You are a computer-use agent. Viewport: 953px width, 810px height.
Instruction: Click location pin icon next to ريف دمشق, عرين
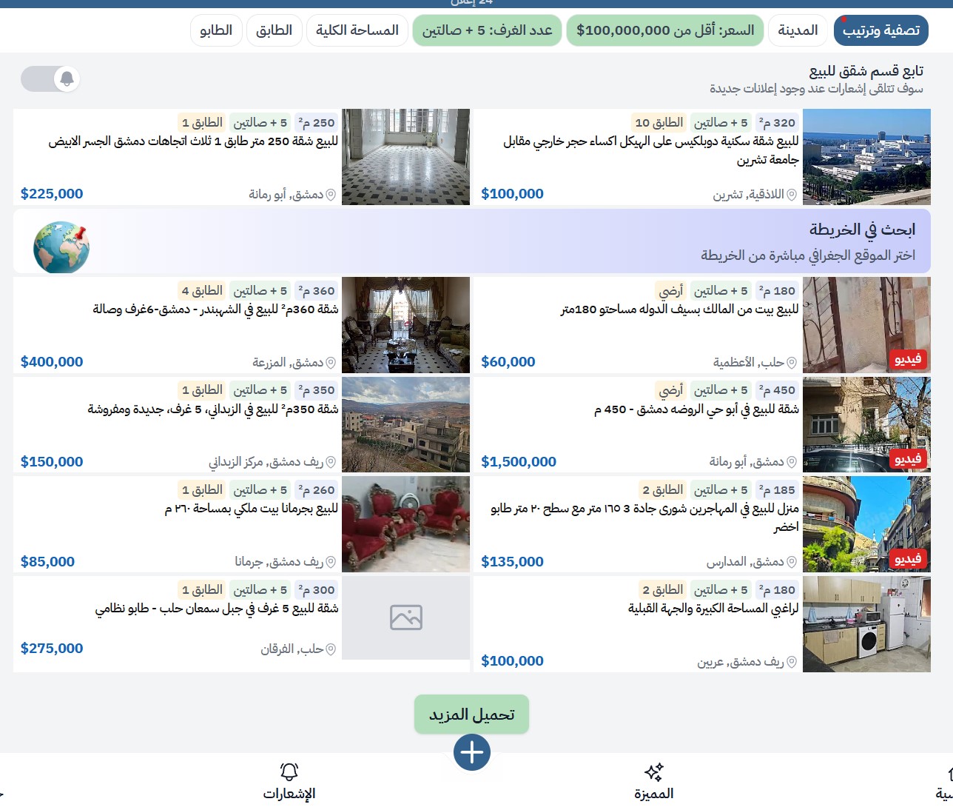pyautogui.click(x=792, y=662)
